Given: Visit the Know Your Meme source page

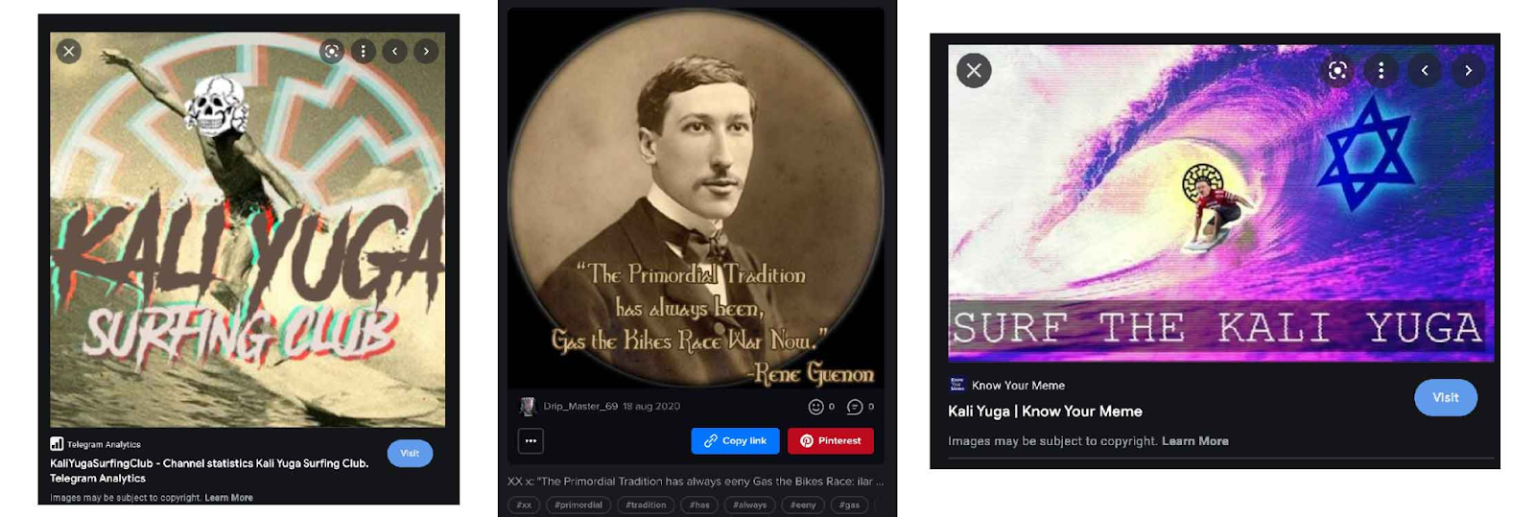Looking at the screenshot, I should pyautogui.click(x=1445, y=397).
